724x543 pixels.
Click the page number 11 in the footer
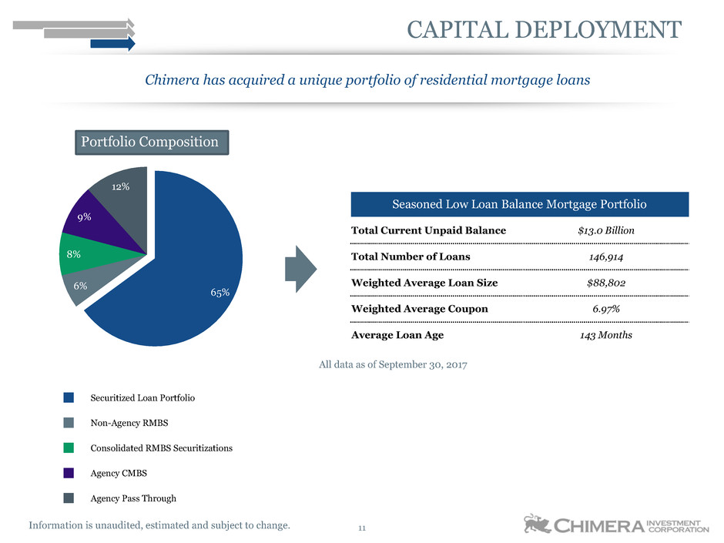[x=362, y=528]
